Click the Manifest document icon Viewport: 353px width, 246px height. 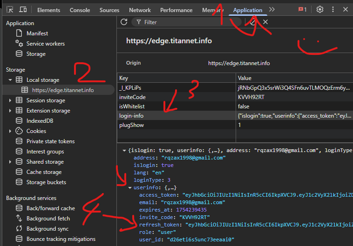click(19, 33)
